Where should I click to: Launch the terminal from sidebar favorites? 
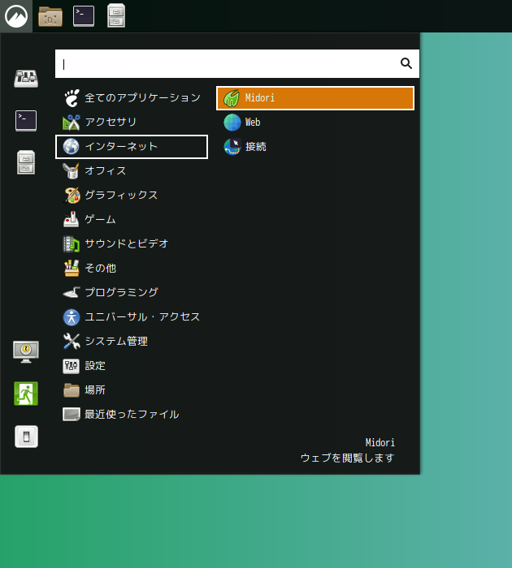point(26,121)
